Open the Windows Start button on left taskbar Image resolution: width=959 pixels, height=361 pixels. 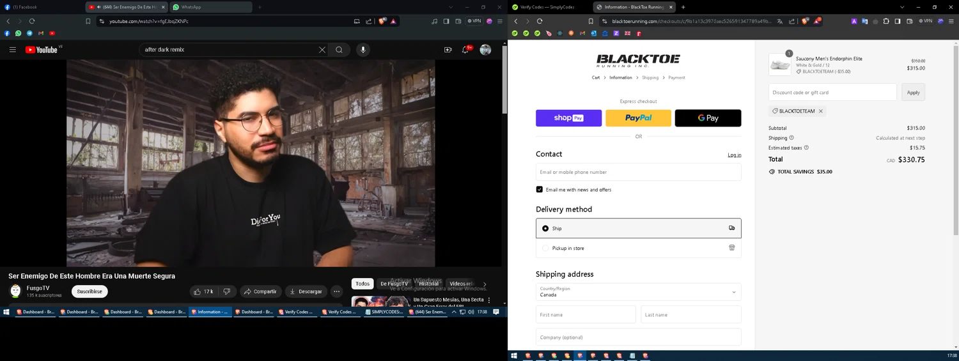click(6, 312)
